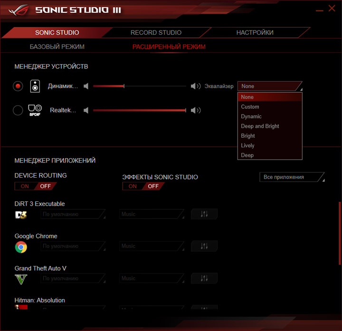Close the Sonic Studio III window
342x331 pixels.
(332, 9)
